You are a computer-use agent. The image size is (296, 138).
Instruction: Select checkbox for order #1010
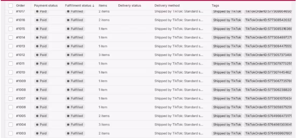10,72
